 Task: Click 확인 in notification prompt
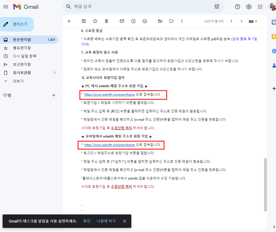pyautogui.click(x=87, y=221)
